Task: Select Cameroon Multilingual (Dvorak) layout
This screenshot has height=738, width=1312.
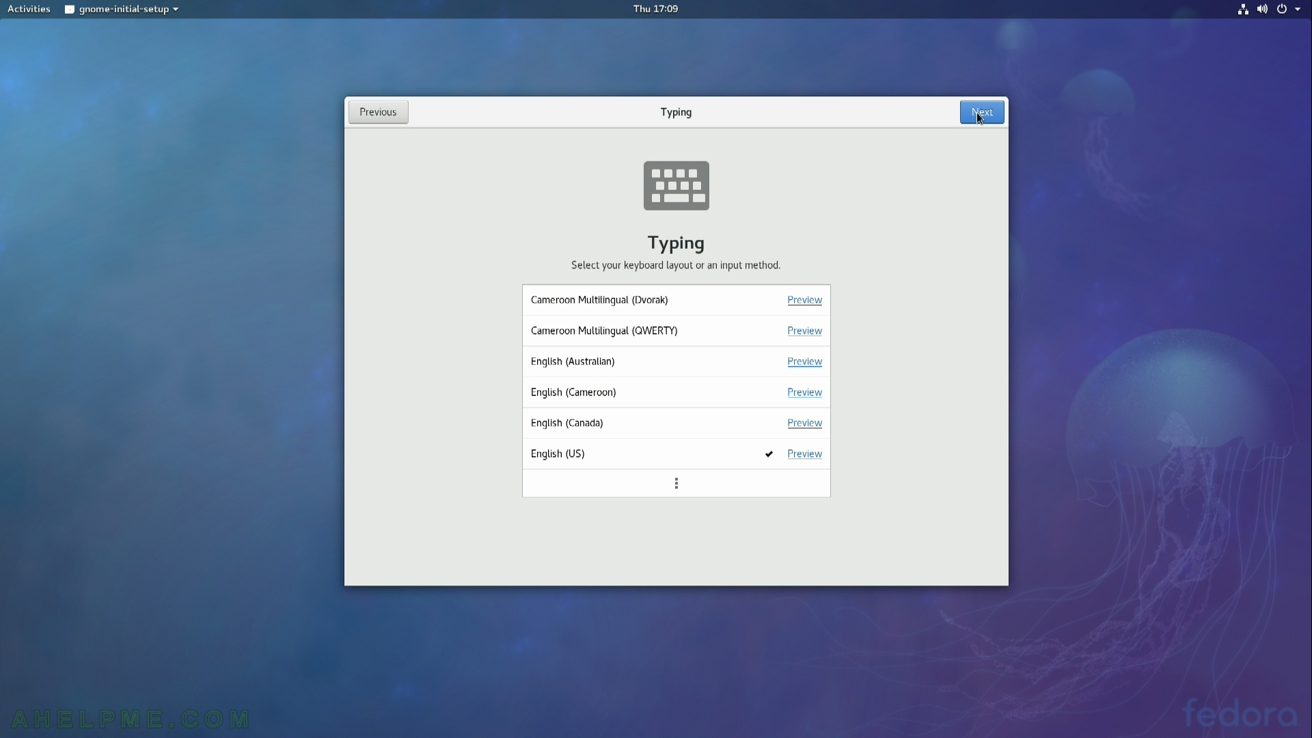Action: (676, 300)
